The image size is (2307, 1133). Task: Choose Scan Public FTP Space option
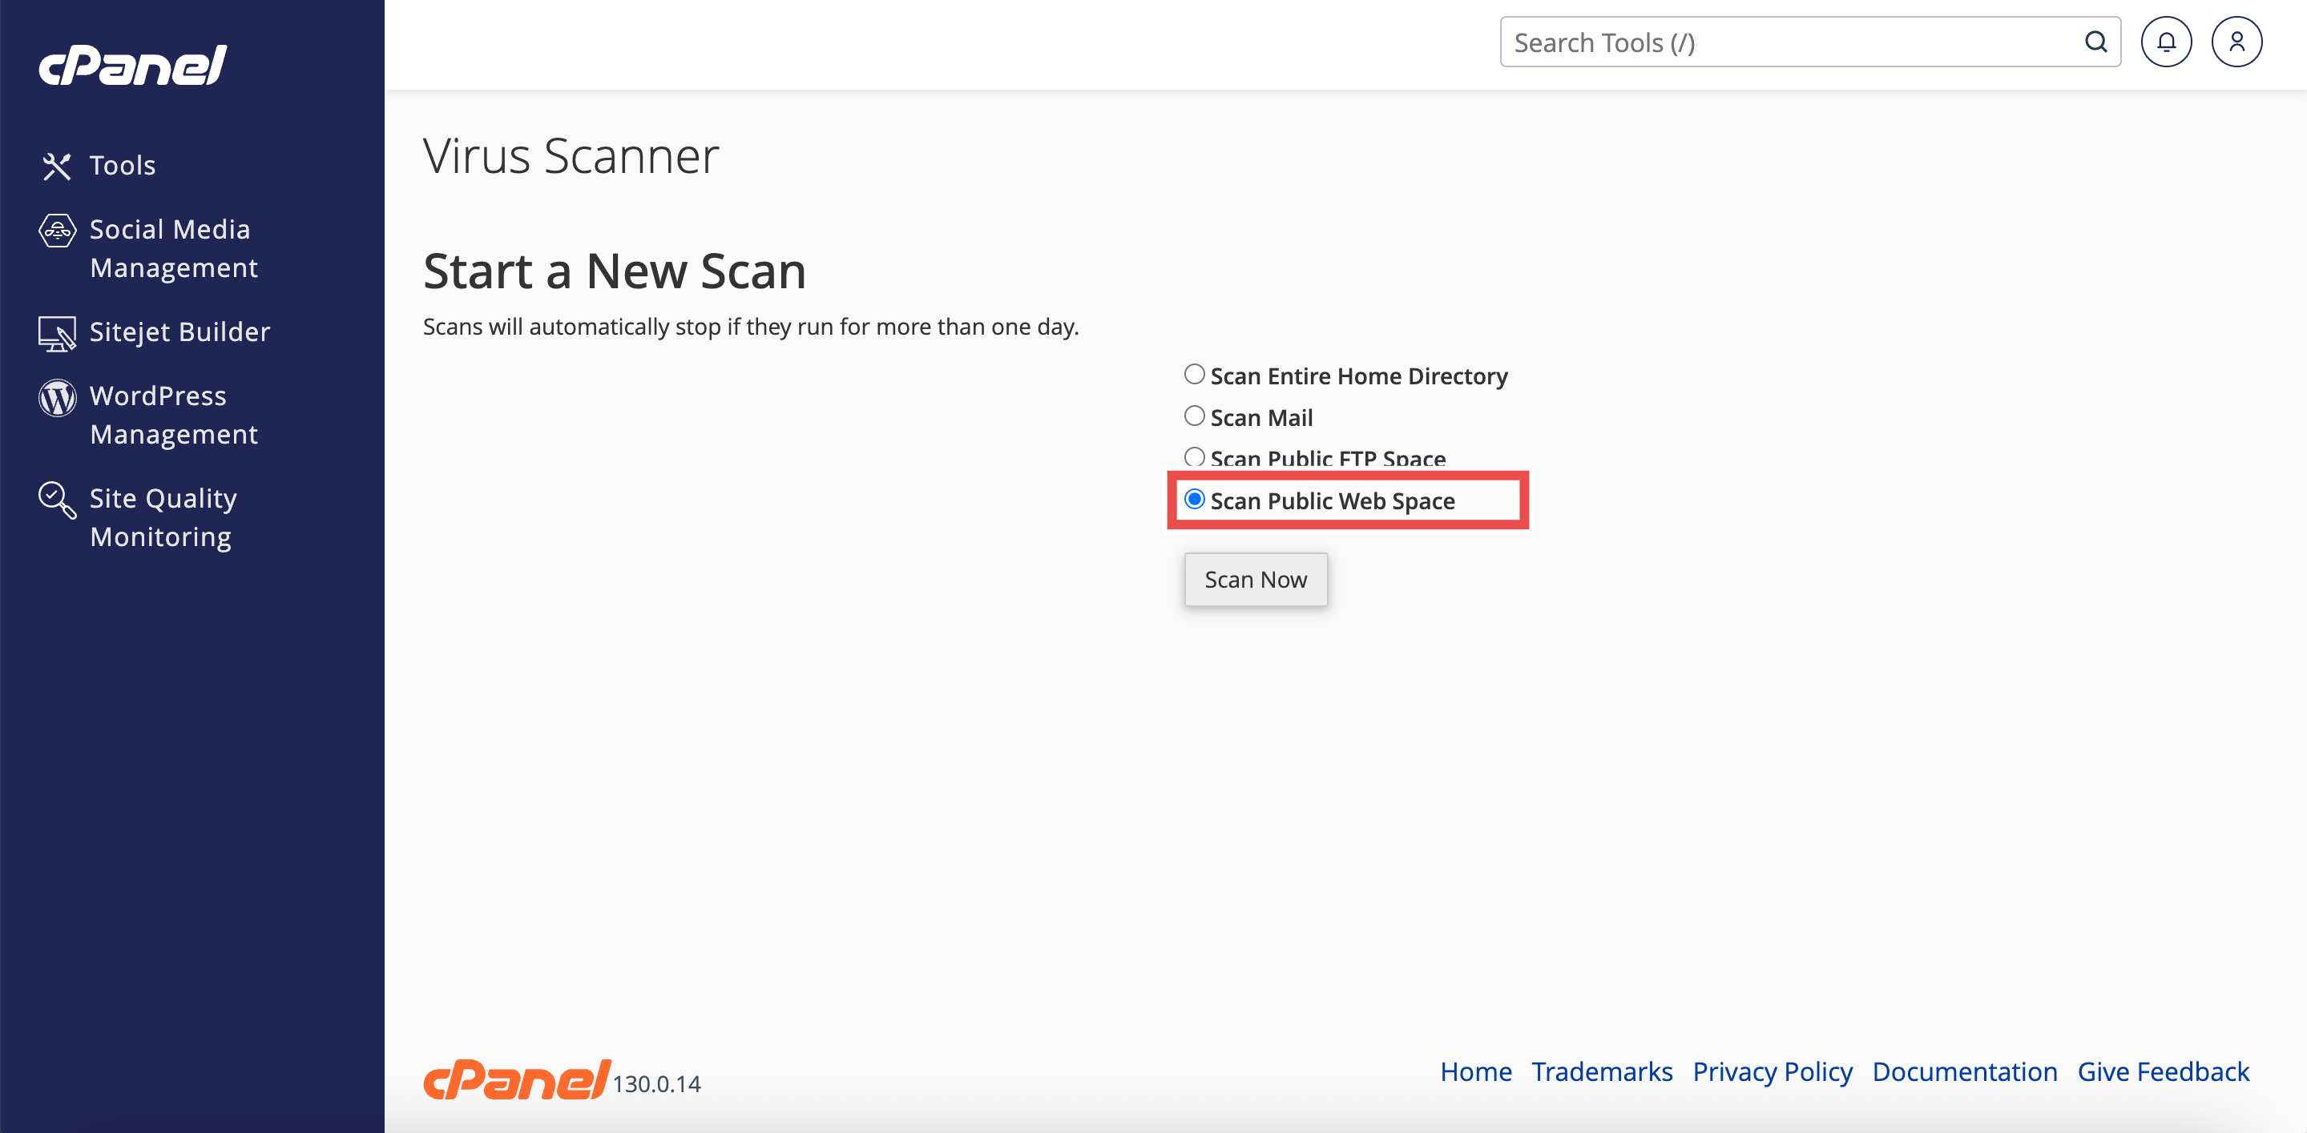pyautogui.click(x=1194, y=456)
